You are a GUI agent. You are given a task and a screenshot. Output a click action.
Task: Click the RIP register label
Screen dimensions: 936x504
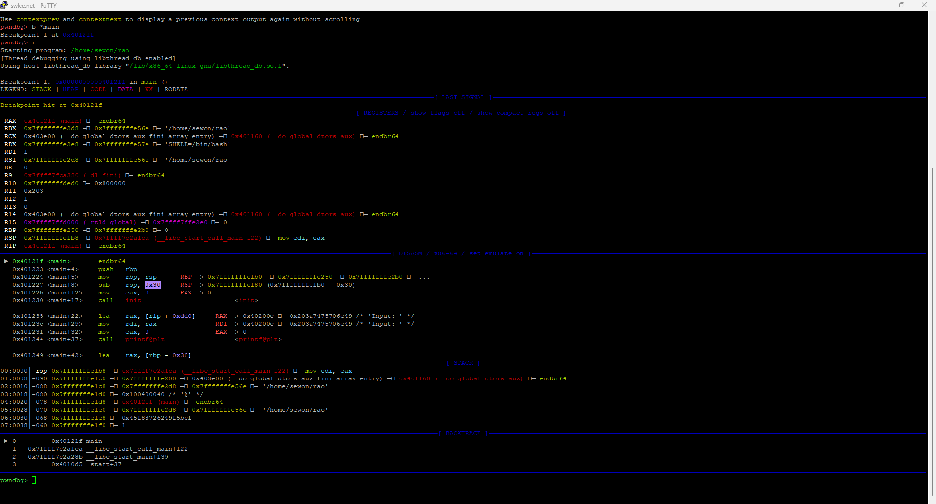(10, 246)
